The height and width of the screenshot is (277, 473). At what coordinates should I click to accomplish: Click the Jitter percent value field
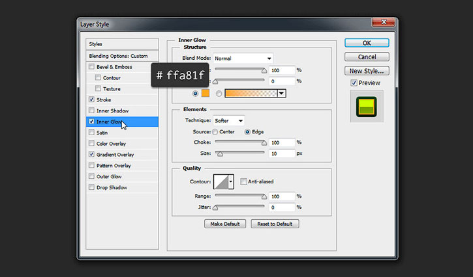tap(282, 207)
